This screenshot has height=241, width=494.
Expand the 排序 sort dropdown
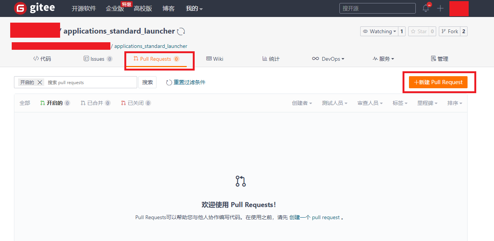pyautogui.click(x=455, y=103)
